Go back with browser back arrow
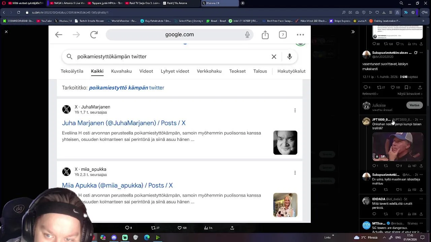The width and height of the screenshot is (431, 242). 4,12
